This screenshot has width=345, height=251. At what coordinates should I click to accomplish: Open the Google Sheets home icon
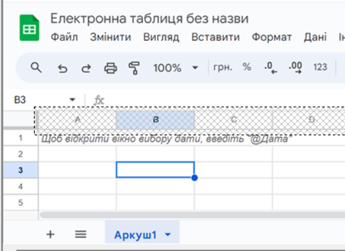29,28
